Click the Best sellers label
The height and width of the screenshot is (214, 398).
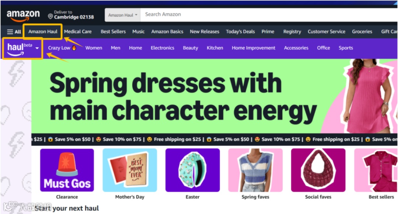pos(381,197)
